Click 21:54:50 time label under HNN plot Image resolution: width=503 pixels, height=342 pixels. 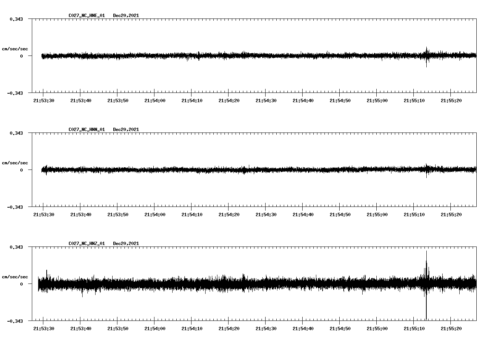click(340, 214)
